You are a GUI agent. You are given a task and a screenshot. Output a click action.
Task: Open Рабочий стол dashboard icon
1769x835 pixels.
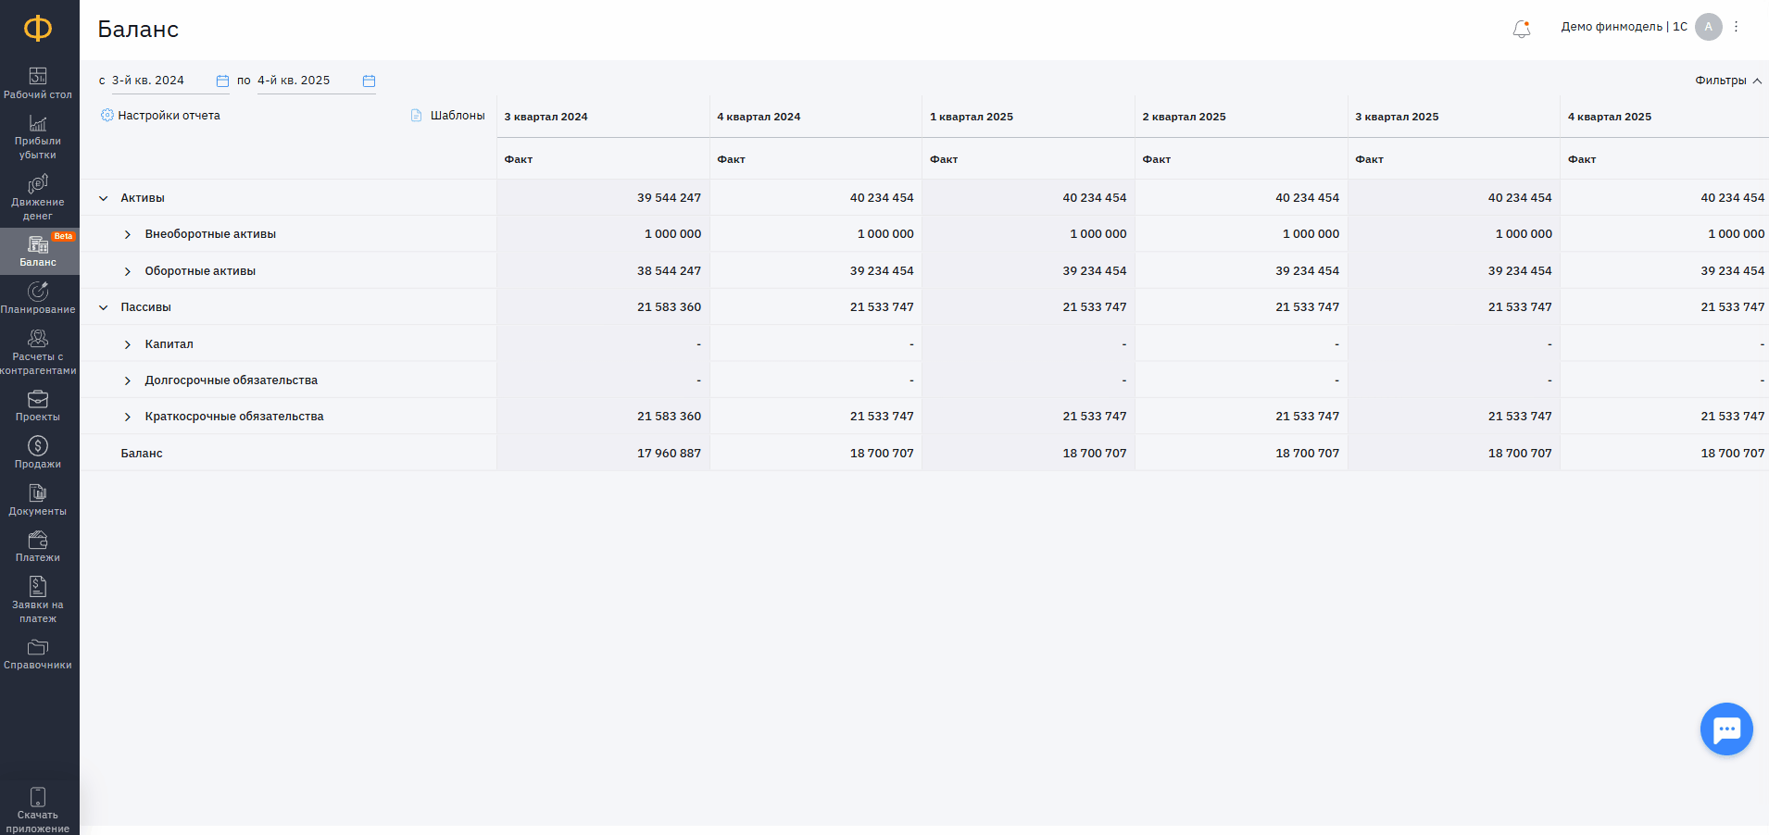[x=38, y=76]
